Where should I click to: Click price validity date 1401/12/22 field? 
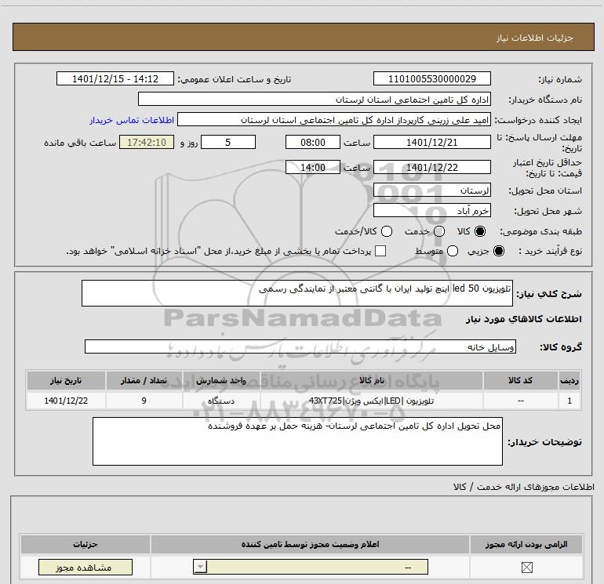pos(431,167)
